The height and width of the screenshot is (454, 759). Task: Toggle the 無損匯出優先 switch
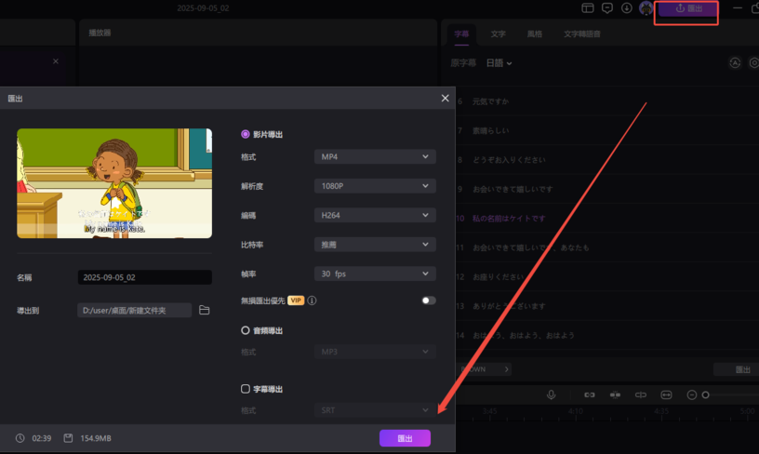428,300
